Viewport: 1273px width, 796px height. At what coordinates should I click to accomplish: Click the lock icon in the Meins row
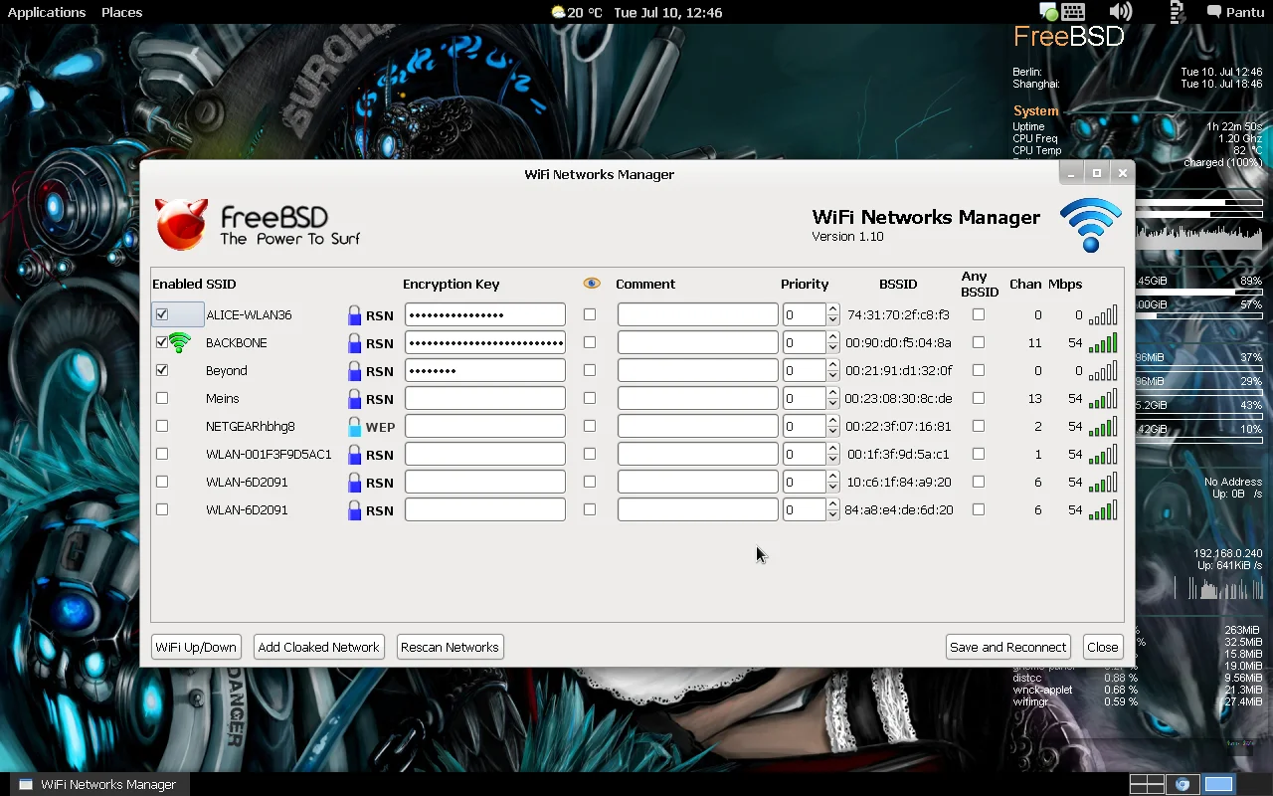(x=354, y=399)
